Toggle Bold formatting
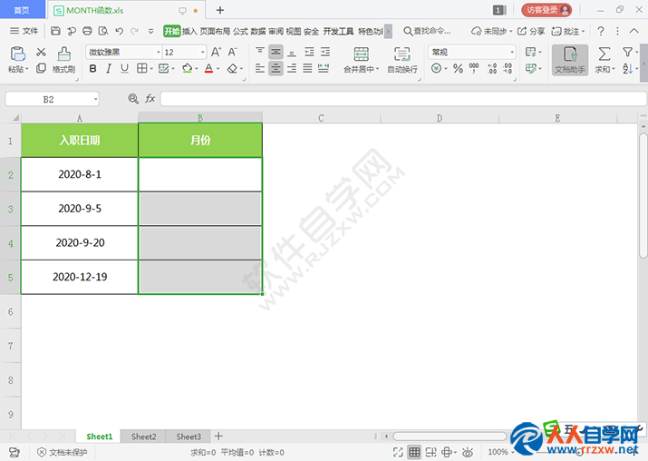This screenshot has width=648, height=461. coord(93,68)
